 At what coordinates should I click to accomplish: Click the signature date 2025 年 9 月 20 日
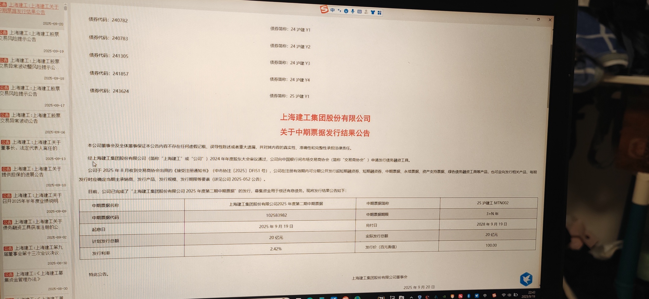coord(419,287)
